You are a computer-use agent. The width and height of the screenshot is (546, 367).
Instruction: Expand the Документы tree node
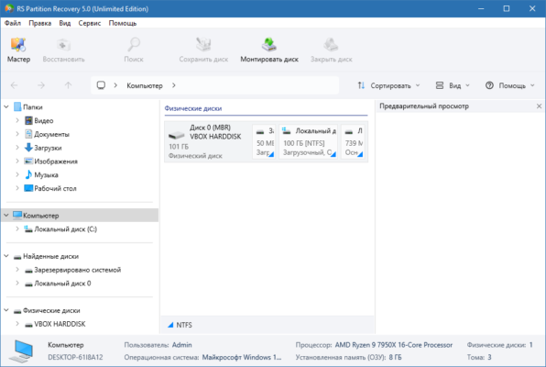17,134
